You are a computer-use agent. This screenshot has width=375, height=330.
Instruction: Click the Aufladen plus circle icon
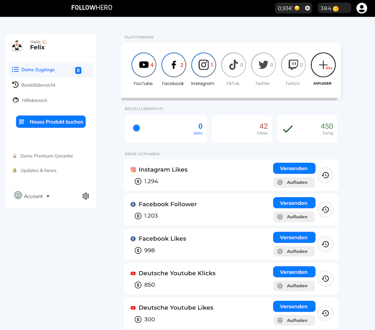(323, 65)
